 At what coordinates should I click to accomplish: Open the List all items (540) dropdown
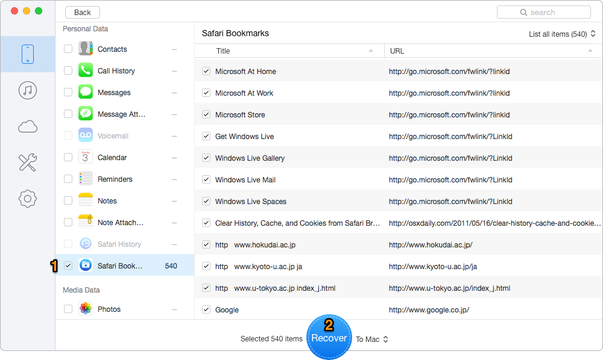[x=562, y=34]
